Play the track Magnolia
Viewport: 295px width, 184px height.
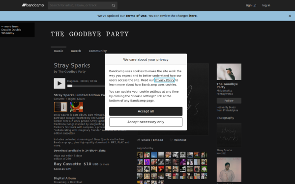59,83
